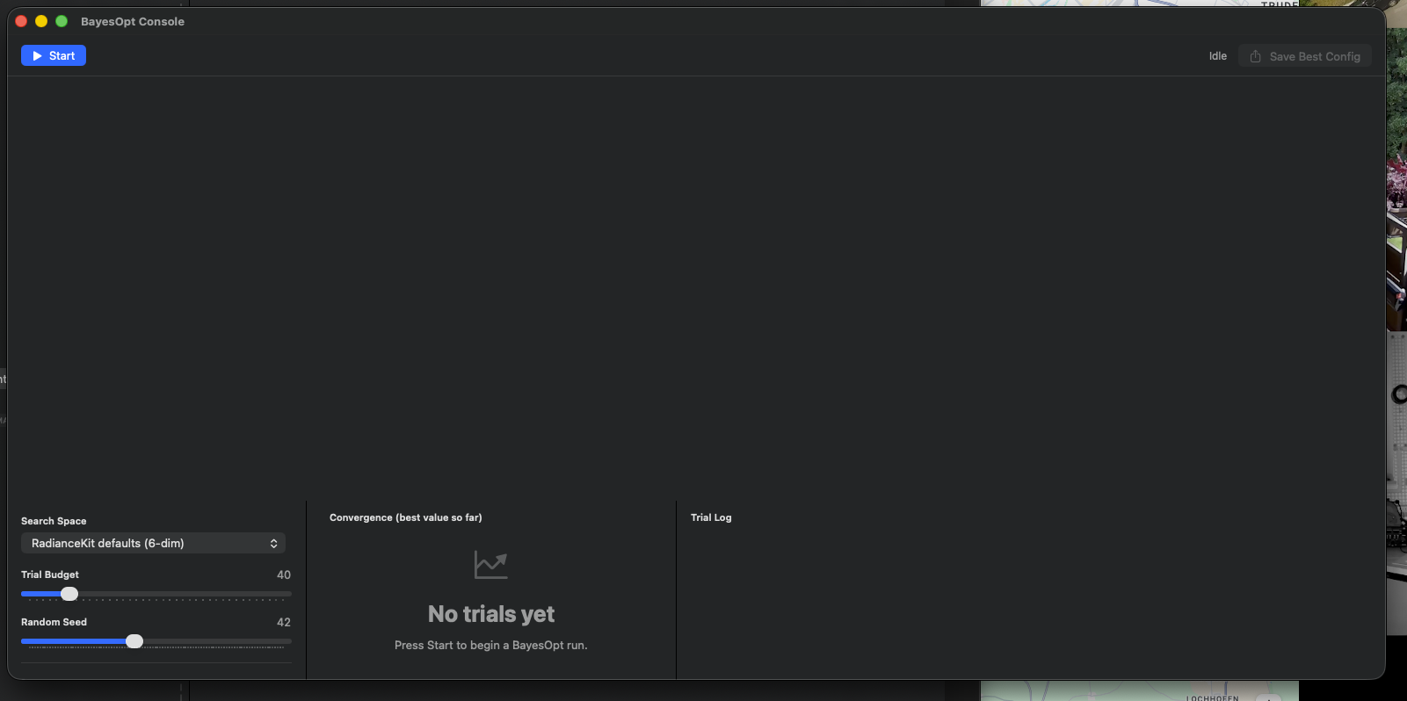
Task: Click the Trial Log panel title
Action: pos(711,517)
